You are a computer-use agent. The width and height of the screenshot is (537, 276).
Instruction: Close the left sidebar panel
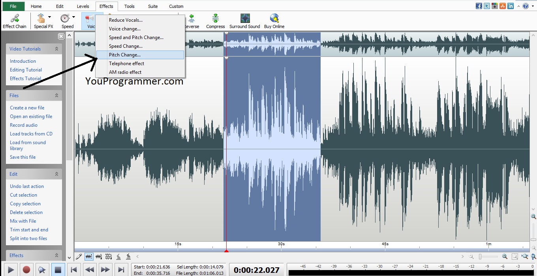click(61, 36)
